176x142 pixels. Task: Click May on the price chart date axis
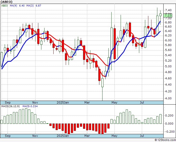point(114,102)
